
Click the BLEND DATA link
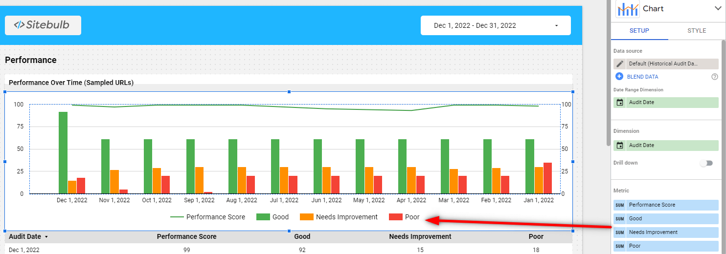point(642,77)
